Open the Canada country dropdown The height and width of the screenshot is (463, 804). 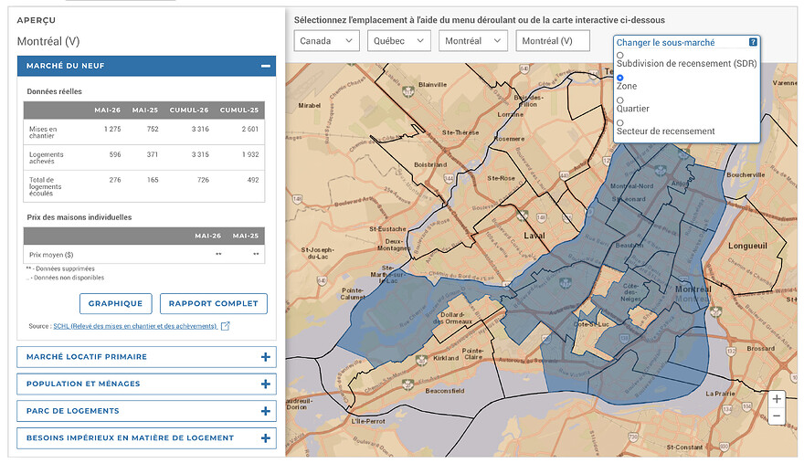[x=326, y=41]
